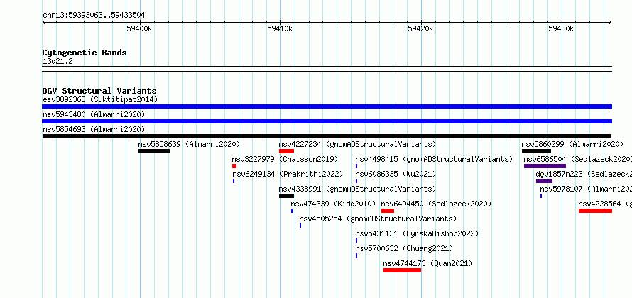Click nsv6494450 (Sedlazeck2020) label

[436, 204]
